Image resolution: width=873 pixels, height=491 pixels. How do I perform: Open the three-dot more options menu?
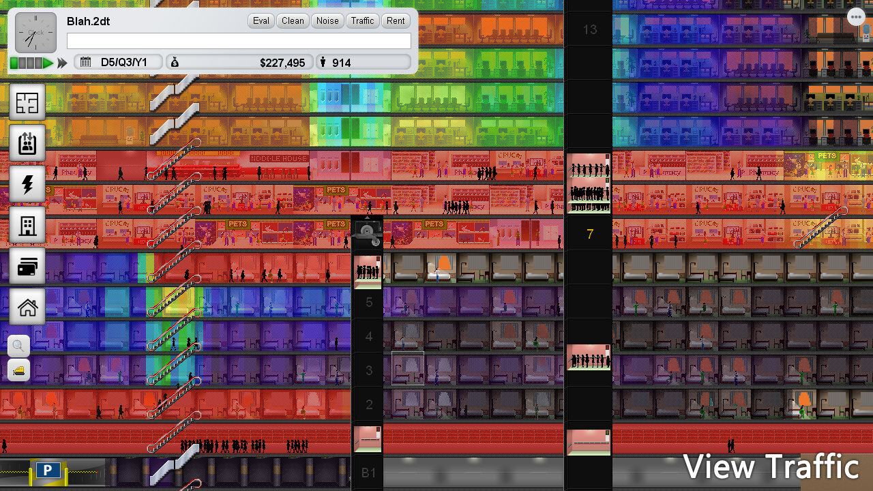point(856,17)
